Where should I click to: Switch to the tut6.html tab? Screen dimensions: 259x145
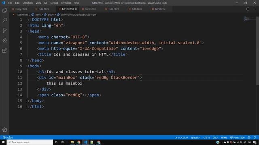[90, 9]
